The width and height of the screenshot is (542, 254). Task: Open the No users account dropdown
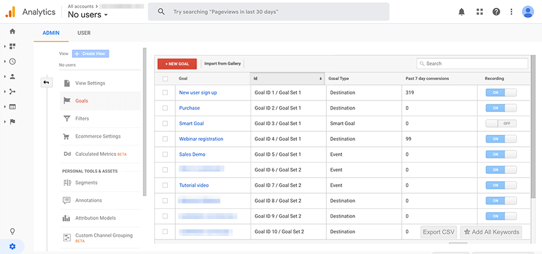pos(88,14)
